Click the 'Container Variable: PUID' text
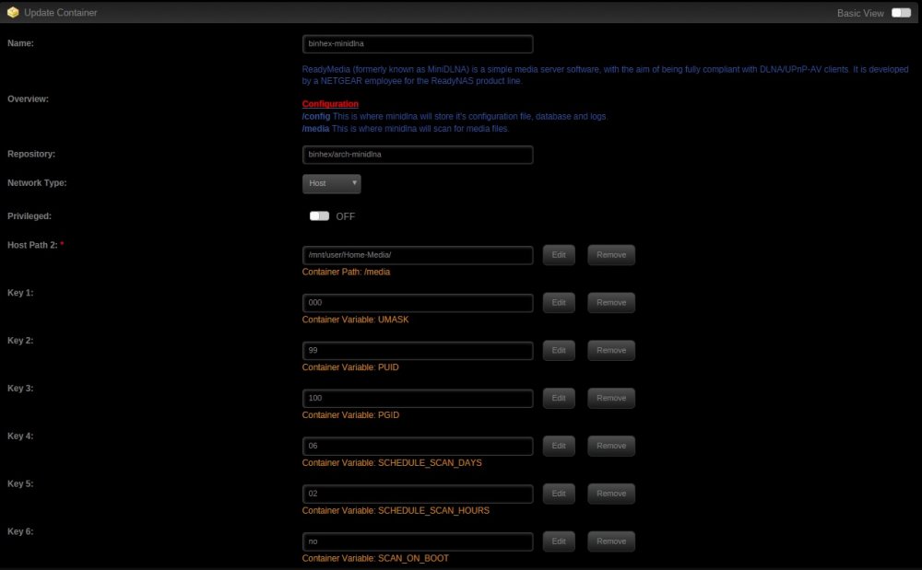This screenshot has width=922, height=570. coord(350,367)
